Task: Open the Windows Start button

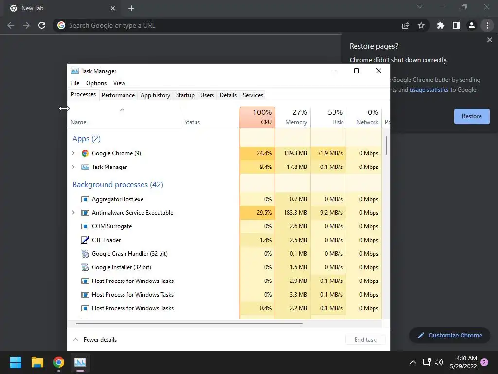Action: (x=16, y=362)
